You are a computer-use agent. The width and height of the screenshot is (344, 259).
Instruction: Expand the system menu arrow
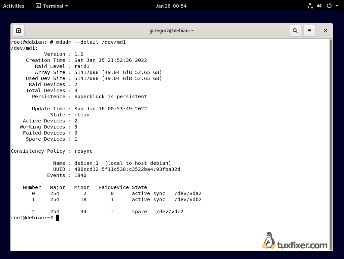point(337,6)
